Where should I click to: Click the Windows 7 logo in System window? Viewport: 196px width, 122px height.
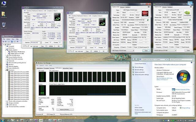(183, 77)
